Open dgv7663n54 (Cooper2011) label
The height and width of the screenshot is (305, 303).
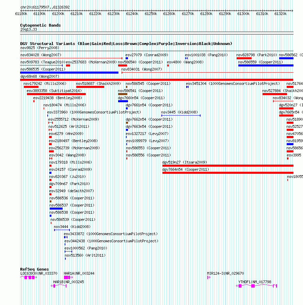click(149, 127)
